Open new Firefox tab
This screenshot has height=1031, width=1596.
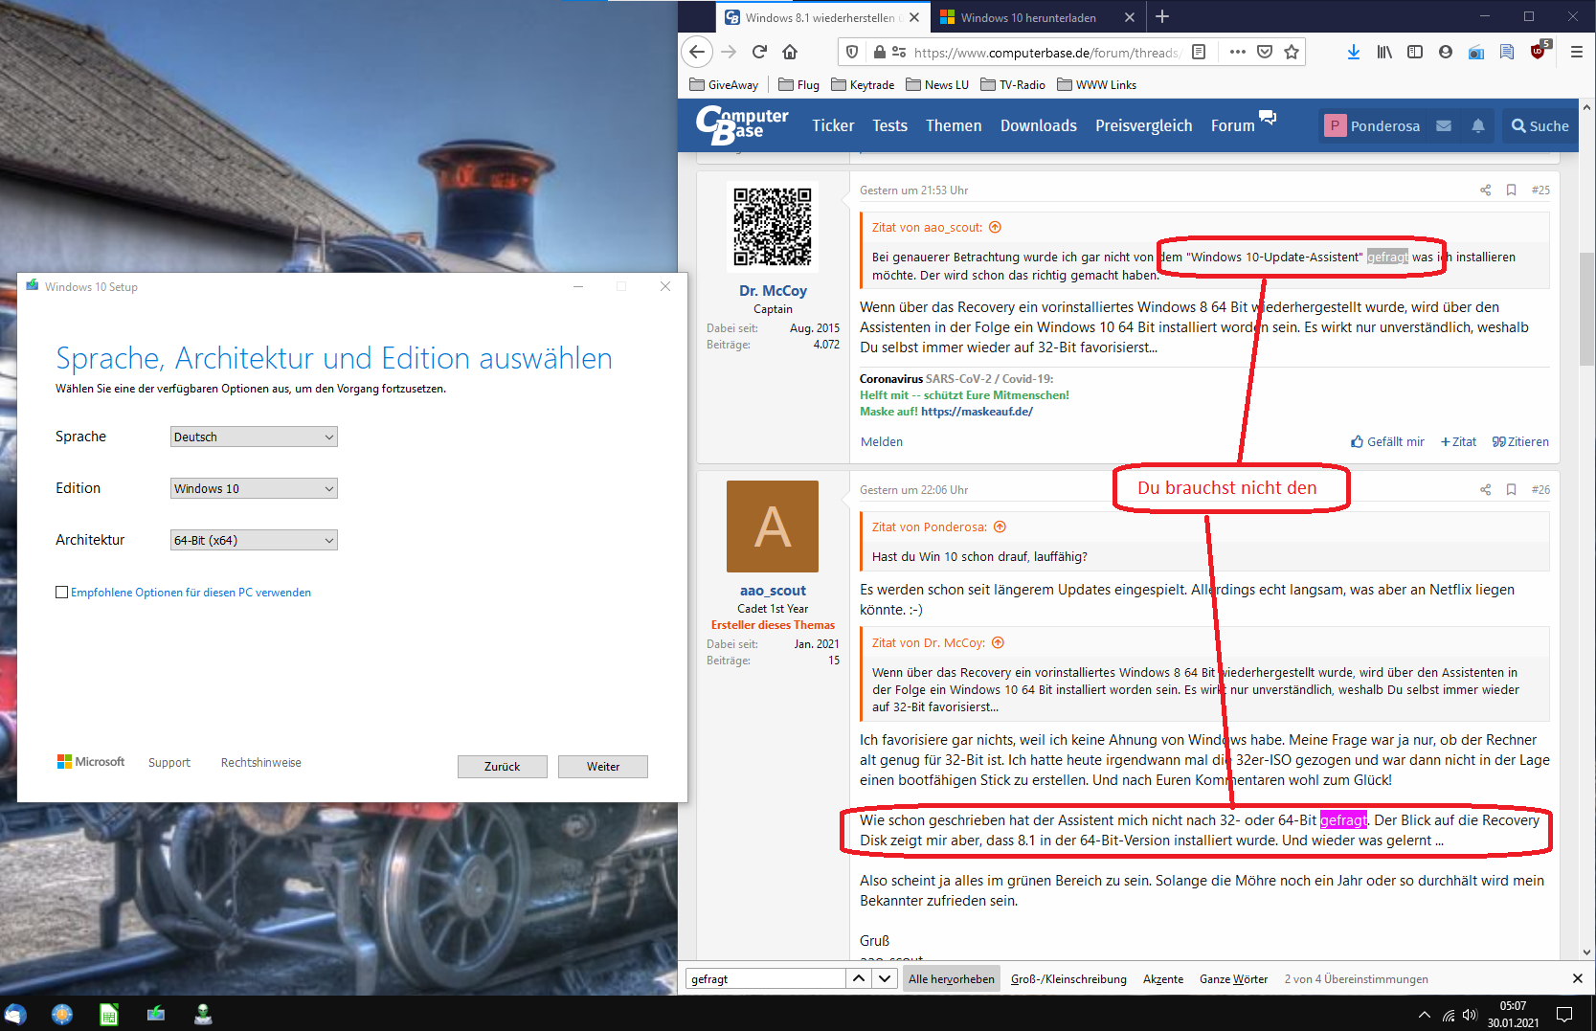[1162, 16]
